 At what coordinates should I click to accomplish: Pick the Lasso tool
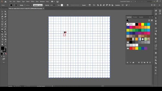(5, 14)
